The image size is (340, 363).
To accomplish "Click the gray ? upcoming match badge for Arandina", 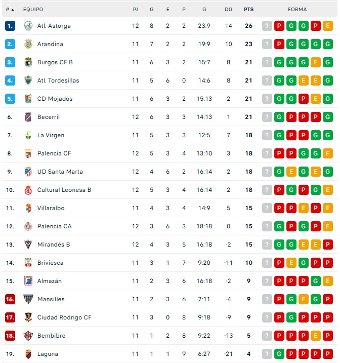I will (x=267, y=44).
